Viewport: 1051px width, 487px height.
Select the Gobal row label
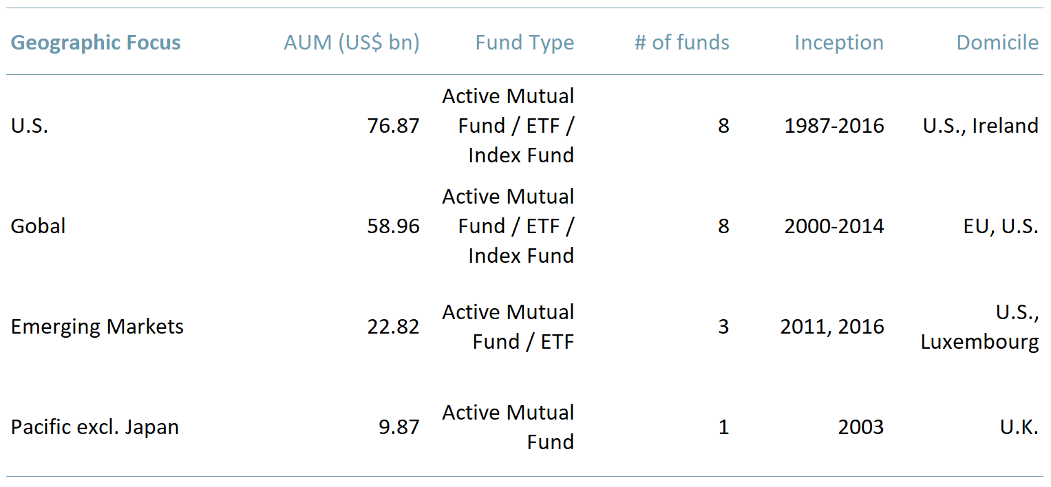(x=38, y=226)
